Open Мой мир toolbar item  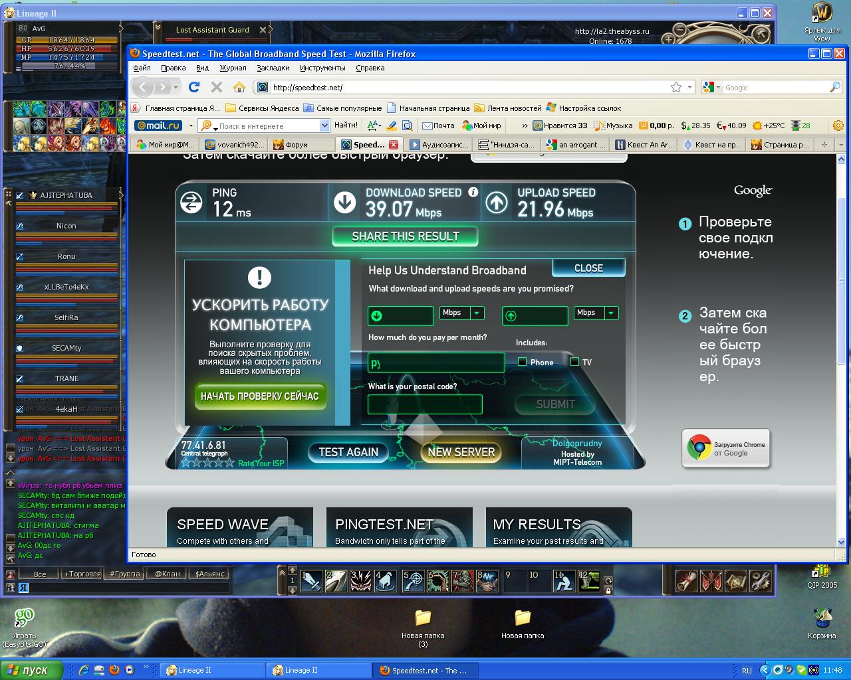click(482, 126)
